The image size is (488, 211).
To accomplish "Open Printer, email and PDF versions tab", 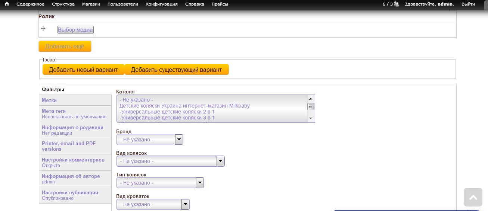I will (x=75, y=146).
